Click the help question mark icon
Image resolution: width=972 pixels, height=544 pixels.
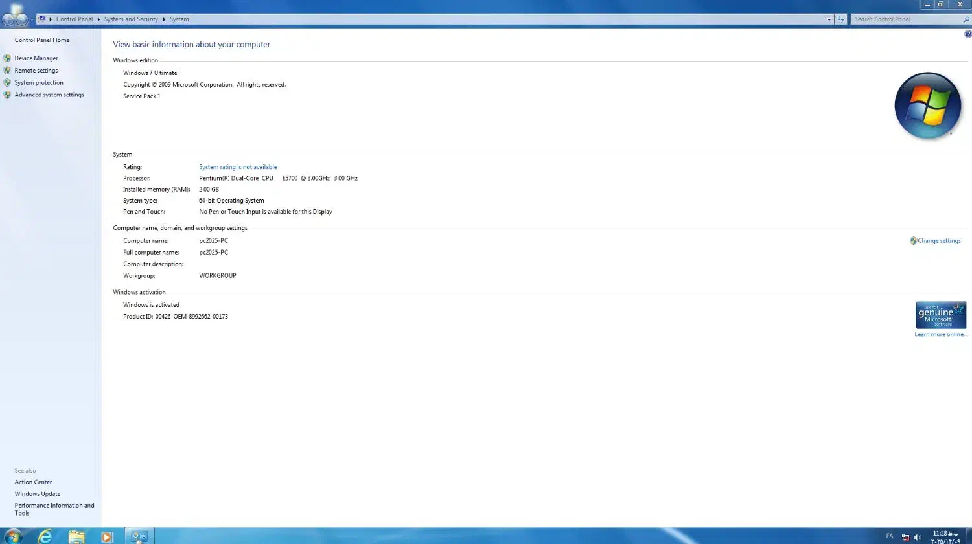967,34
